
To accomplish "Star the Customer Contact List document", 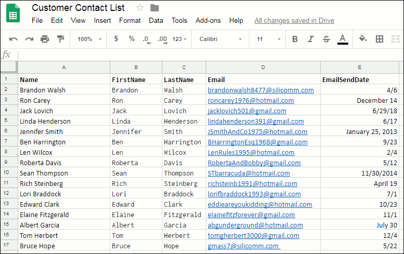I will click(x=140, y=8).
